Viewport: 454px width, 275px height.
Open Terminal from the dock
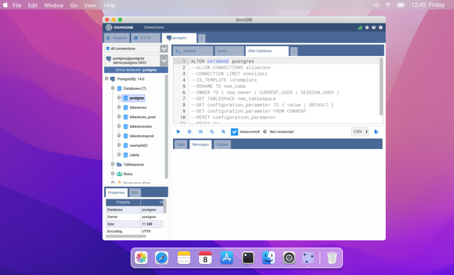click(x=248, y=258)
